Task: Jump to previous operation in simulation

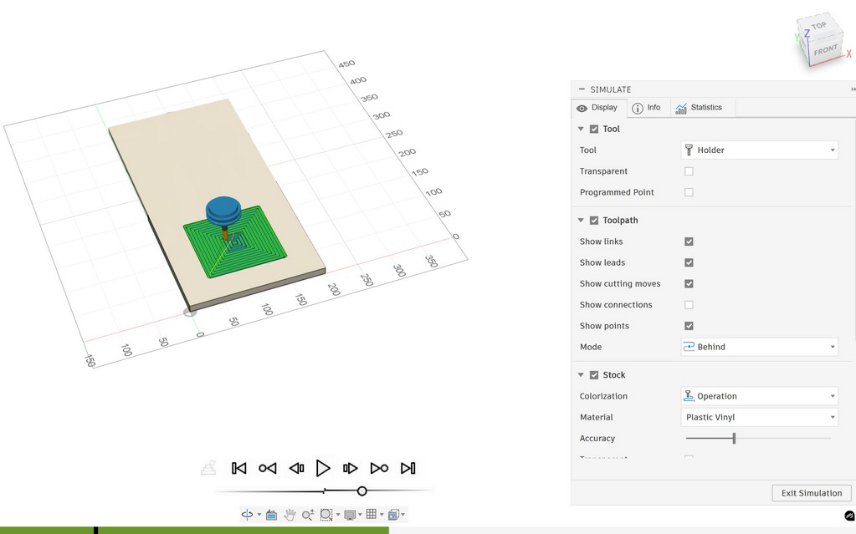Action: 268,468
